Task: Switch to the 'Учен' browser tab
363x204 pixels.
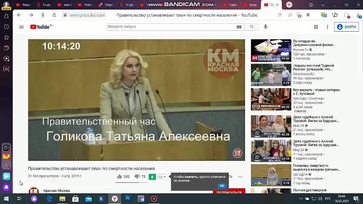Action: (x=85, y=5)
